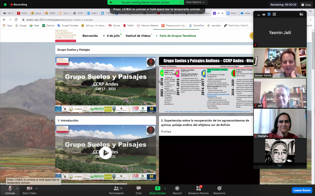
Task: Expand video options arrow next to Start Video
Action: pyautogui.click(x=36, y=189)
